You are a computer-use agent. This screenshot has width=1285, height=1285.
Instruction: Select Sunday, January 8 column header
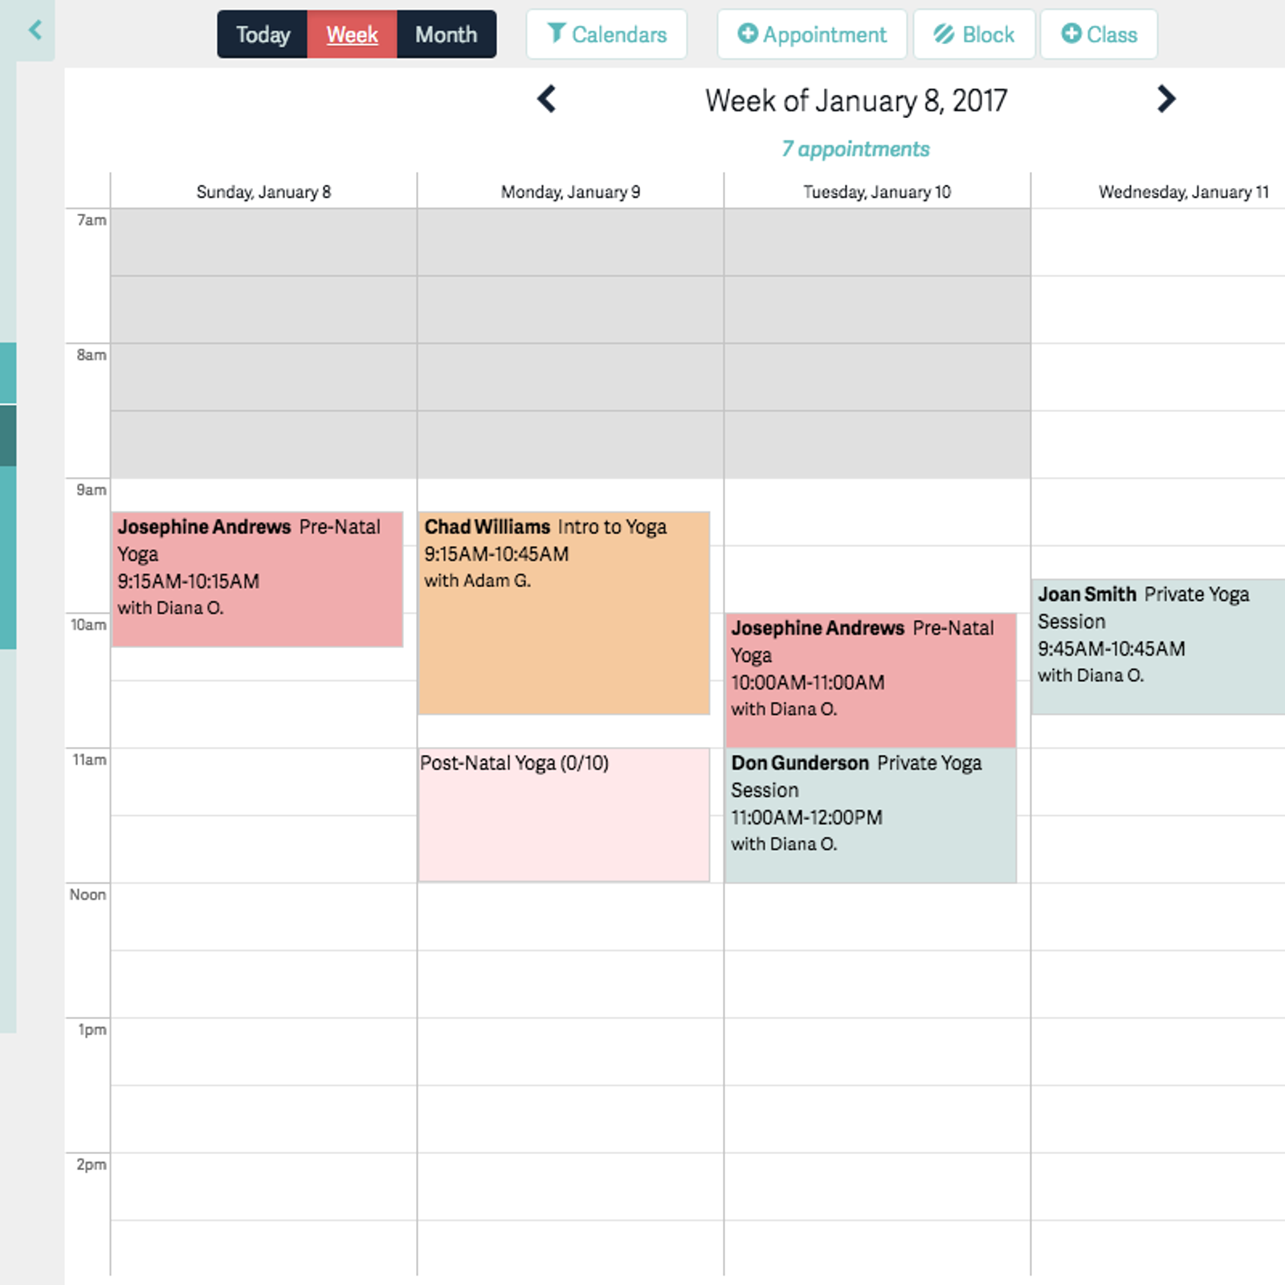(x=263, y=192)
